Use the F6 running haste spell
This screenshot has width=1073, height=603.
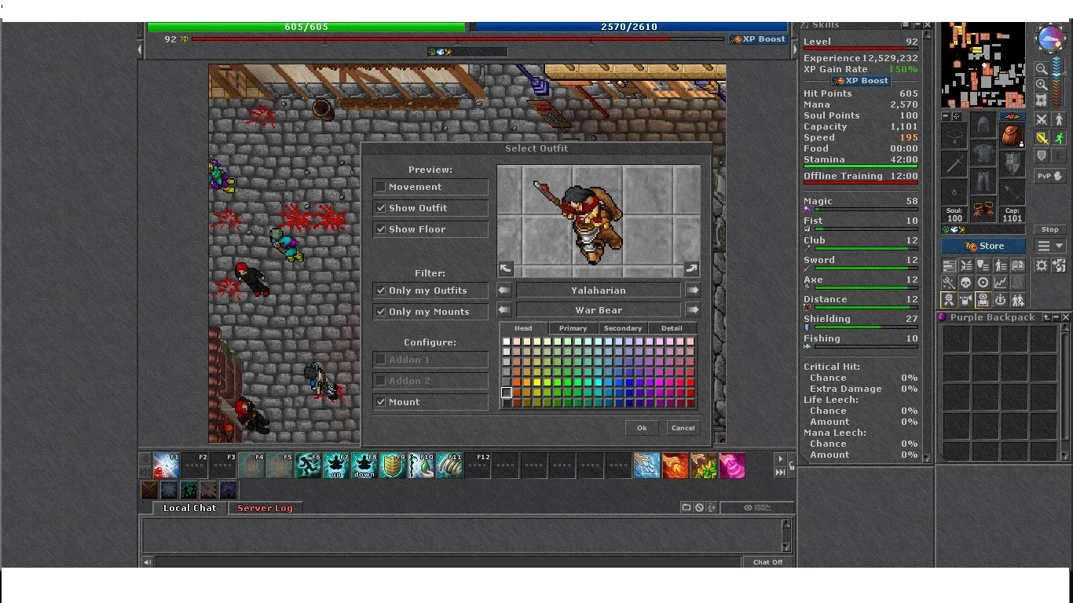(x=308, y=465)
